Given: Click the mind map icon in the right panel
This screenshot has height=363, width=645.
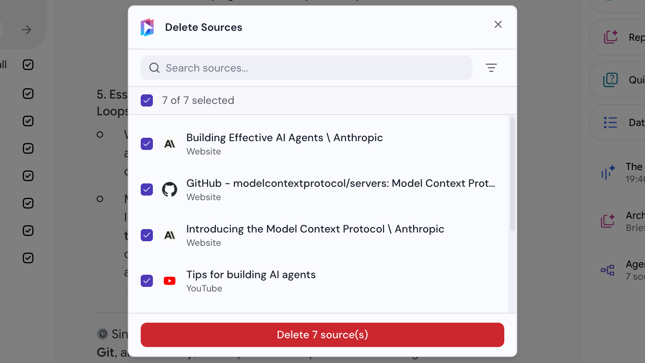Looking at the screenshot, I should pos(608,270).
